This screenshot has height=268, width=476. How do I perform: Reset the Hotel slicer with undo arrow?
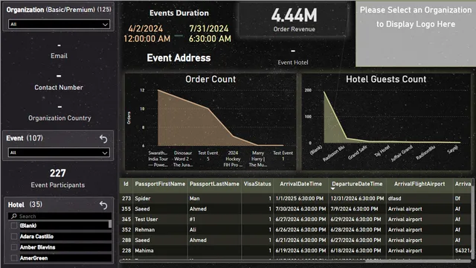(x=103, y=205)
